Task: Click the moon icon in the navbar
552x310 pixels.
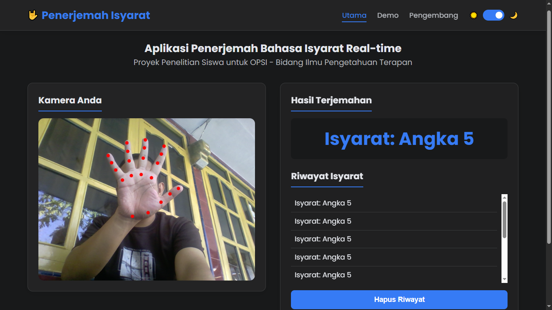Action: 514,15
